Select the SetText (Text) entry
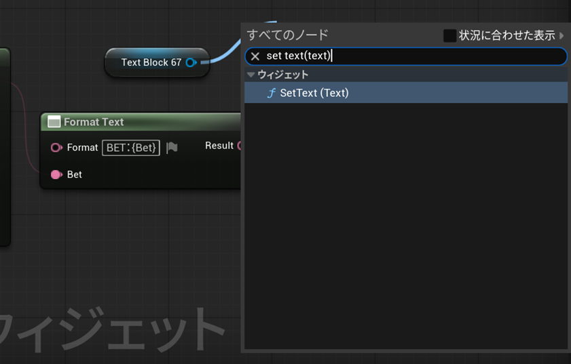Image resolution: width=571 pixels, height=364 pixels. tap(314, 93)
